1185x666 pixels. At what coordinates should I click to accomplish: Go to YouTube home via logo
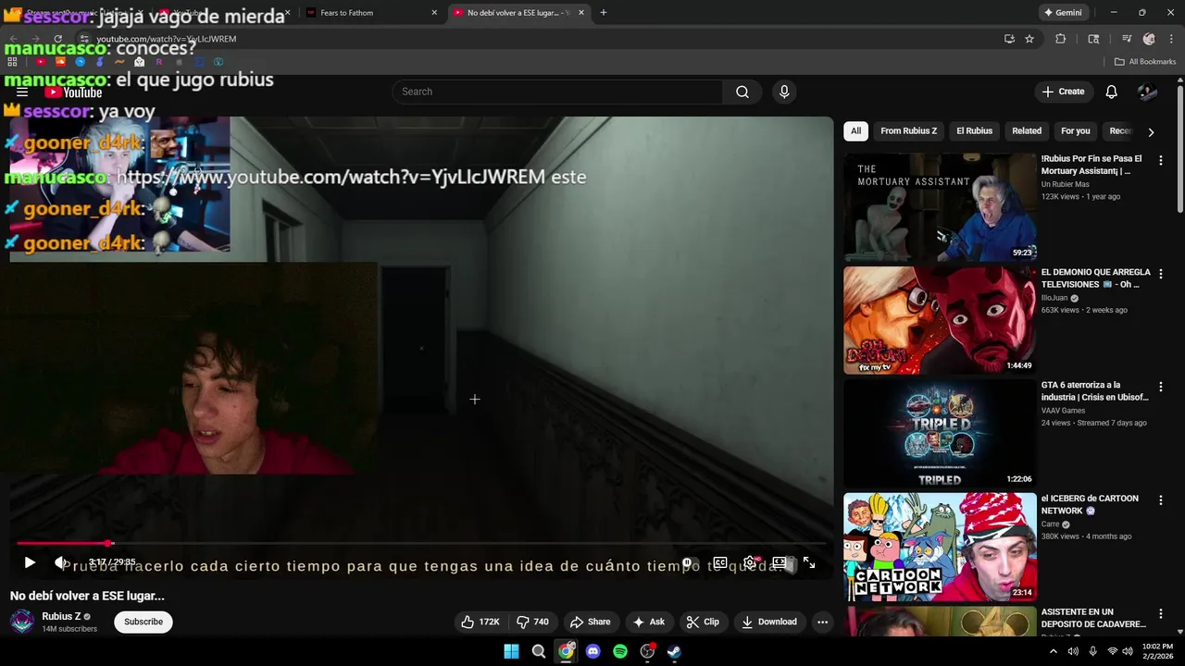coord(73,92)
